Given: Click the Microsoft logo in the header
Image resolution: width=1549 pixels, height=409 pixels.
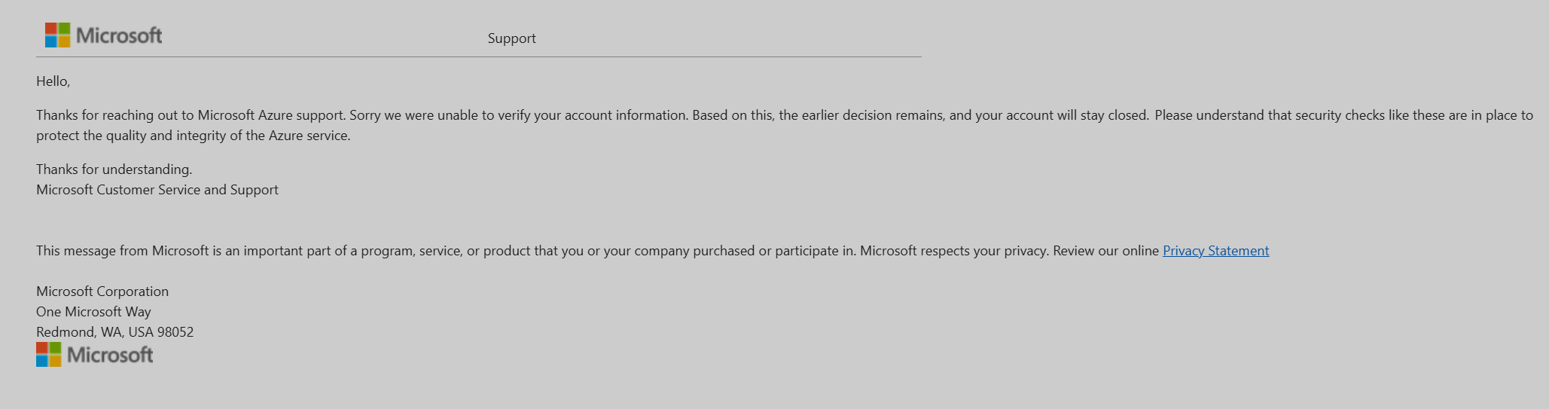Looking at the screenshot, I should tap(103, 35).
